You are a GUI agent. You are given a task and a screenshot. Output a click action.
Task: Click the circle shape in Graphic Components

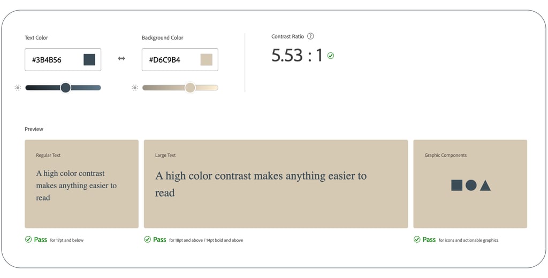471,186
